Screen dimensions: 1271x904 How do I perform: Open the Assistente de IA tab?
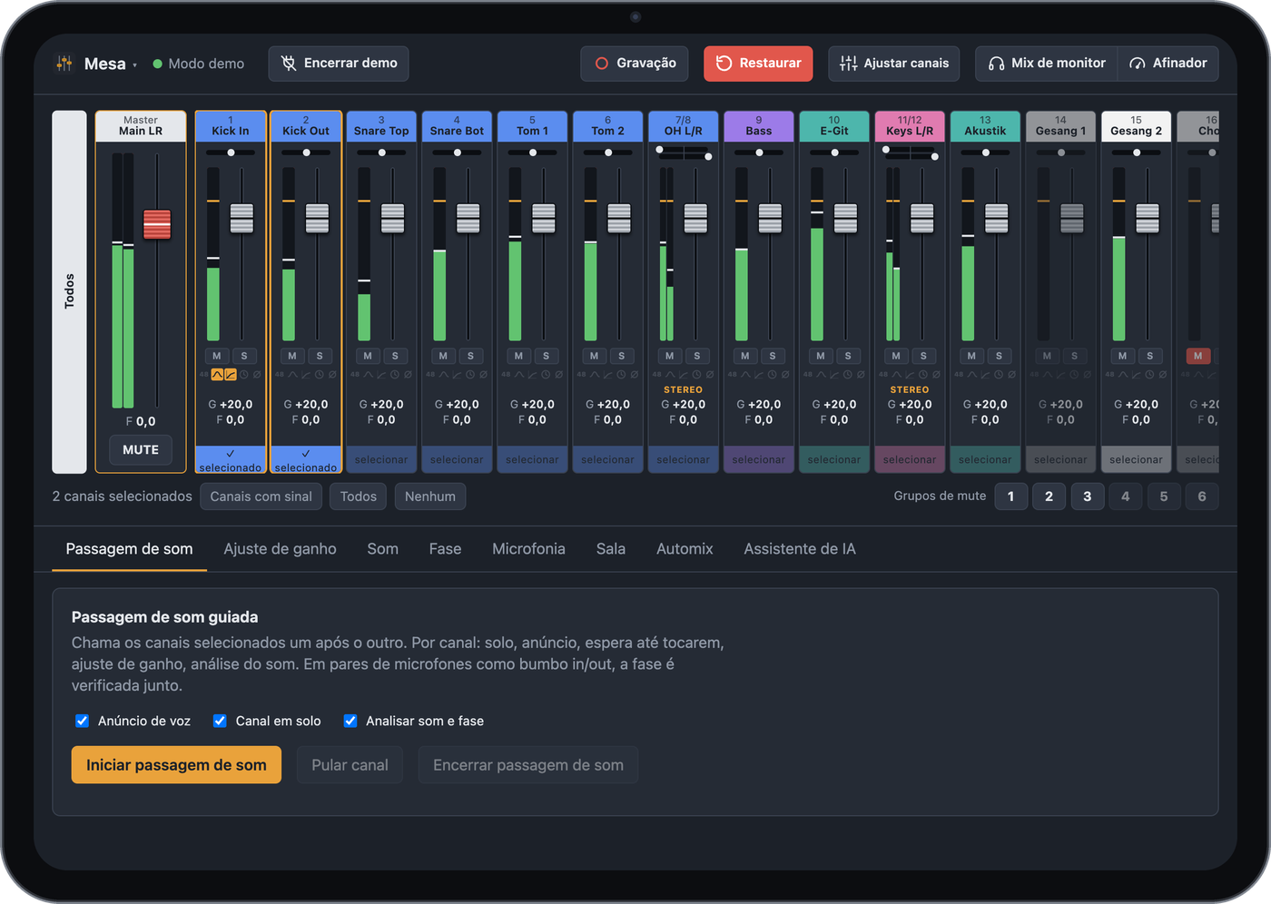tap(800, 549)
